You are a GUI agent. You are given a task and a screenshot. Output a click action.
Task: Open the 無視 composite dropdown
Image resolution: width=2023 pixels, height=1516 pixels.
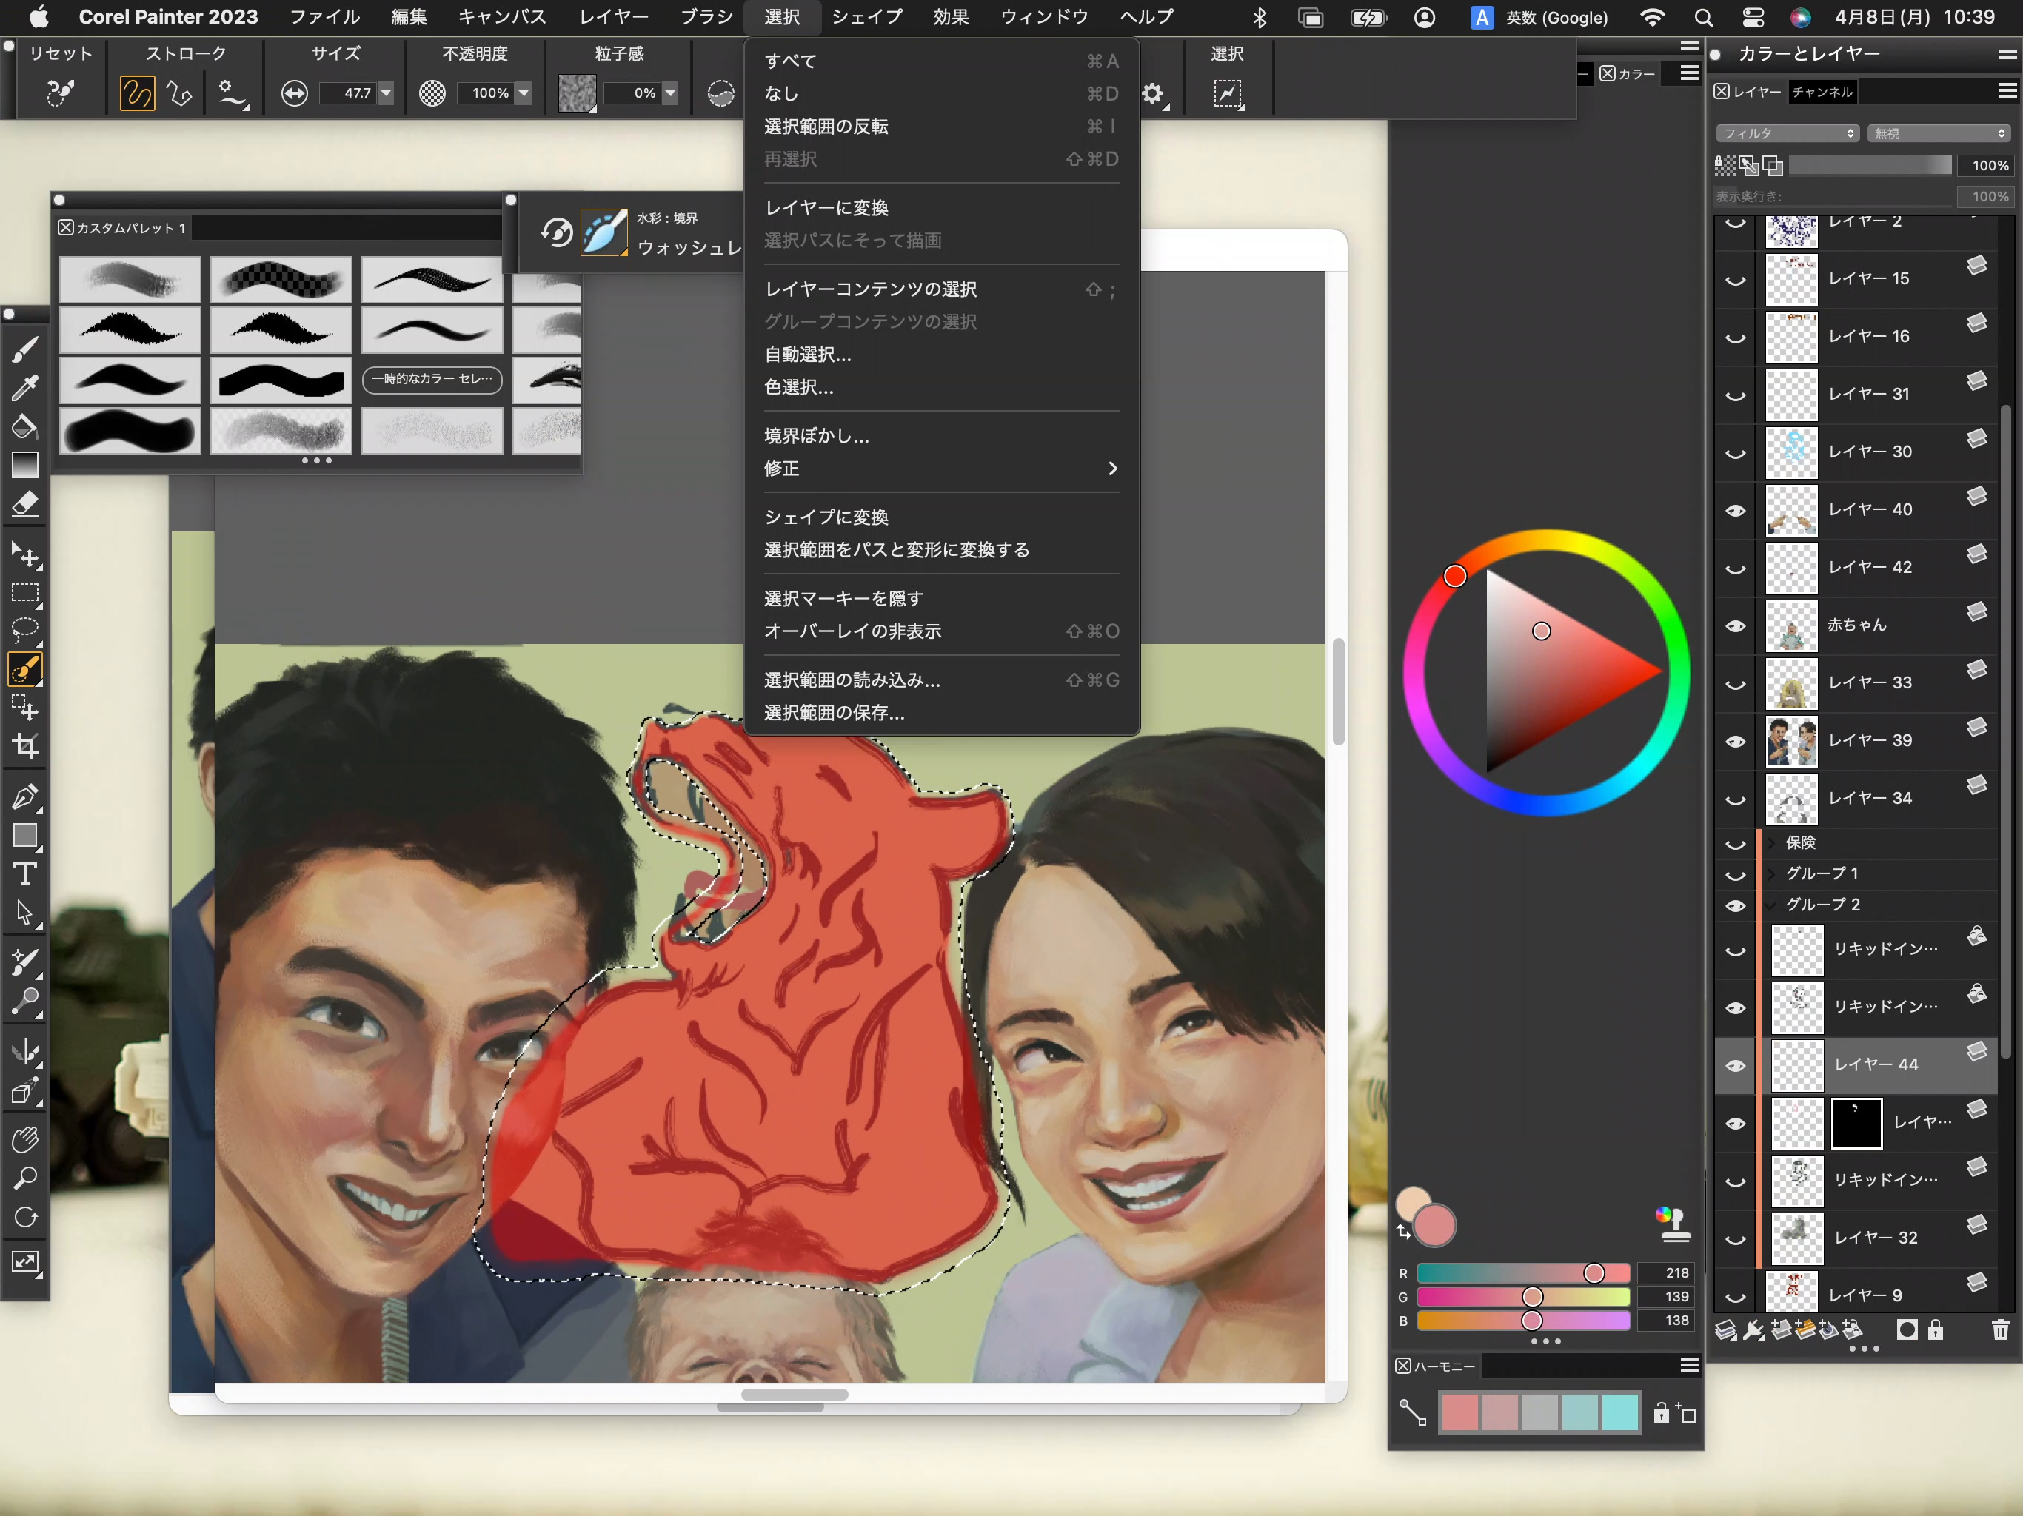pos(1939,133)
